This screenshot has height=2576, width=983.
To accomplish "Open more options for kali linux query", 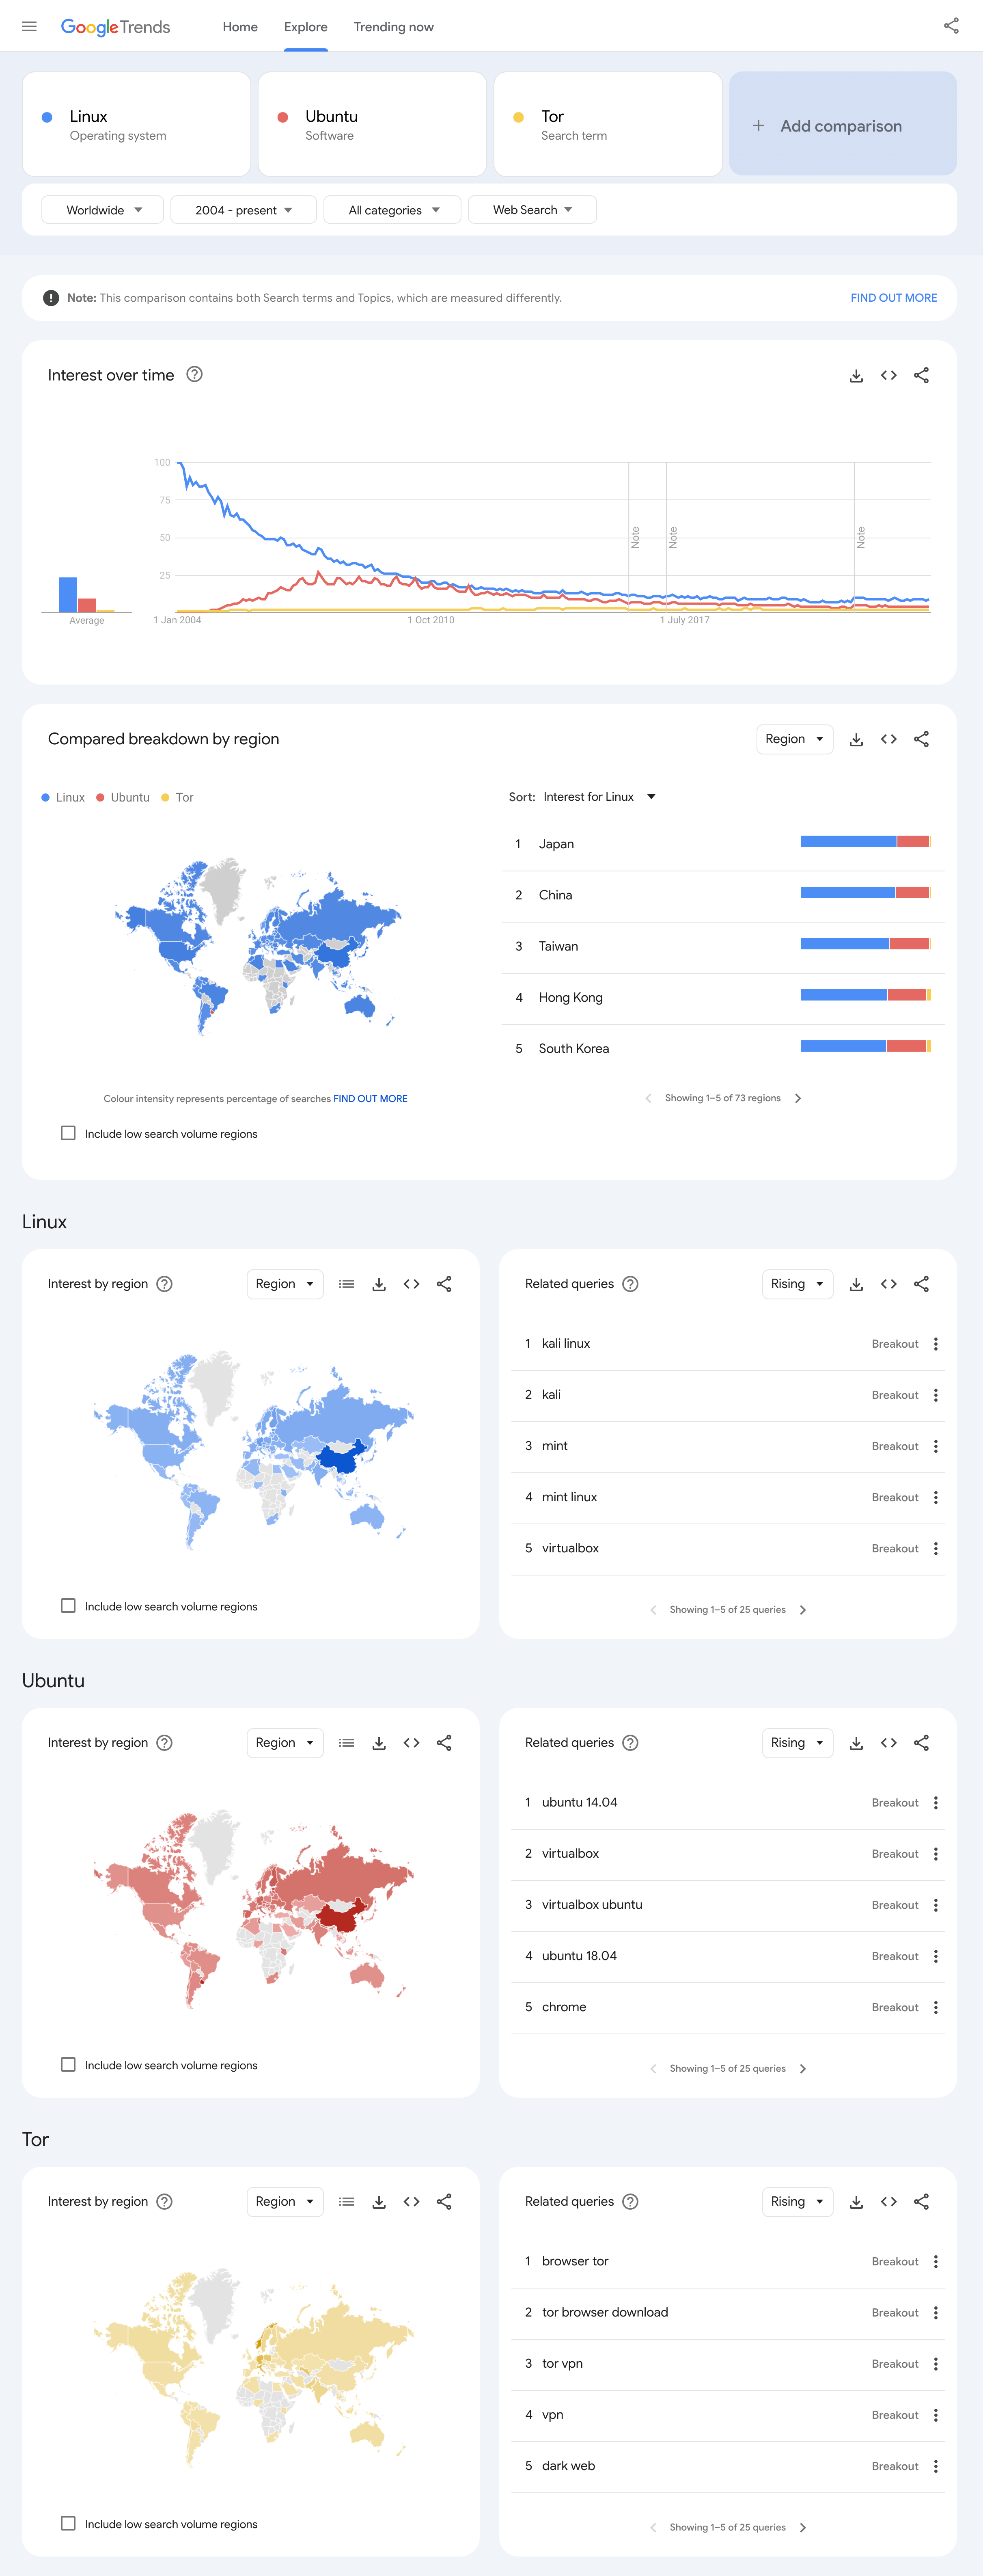I will [x=936, y=1344].
